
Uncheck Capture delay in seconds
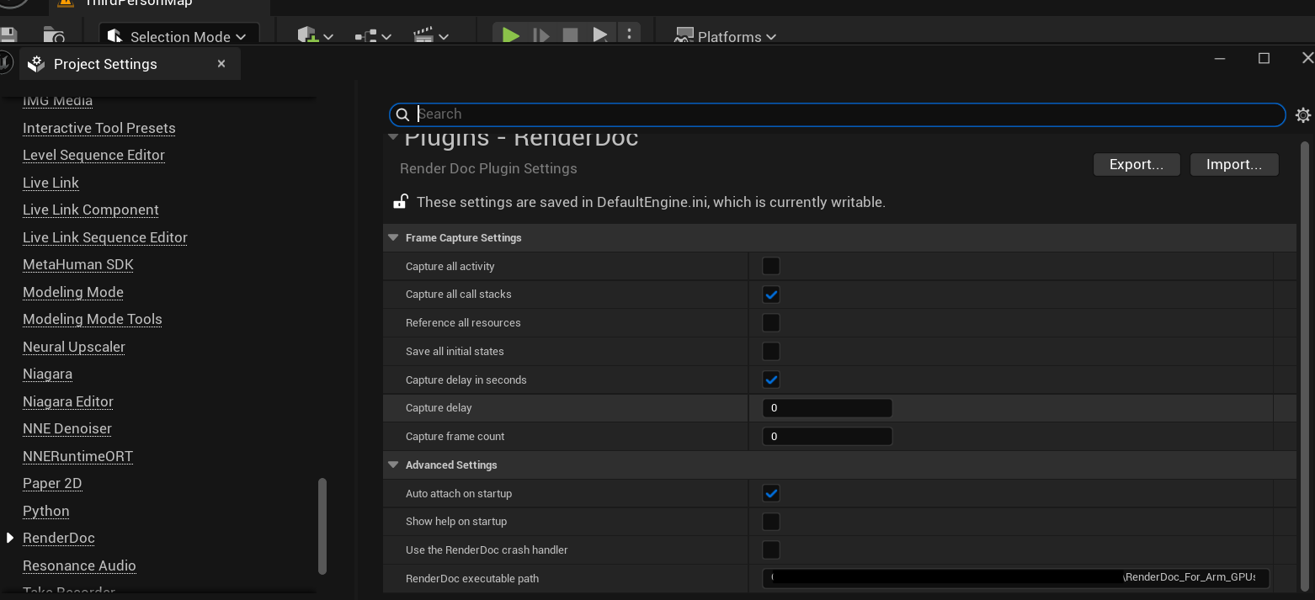(770, 380)
